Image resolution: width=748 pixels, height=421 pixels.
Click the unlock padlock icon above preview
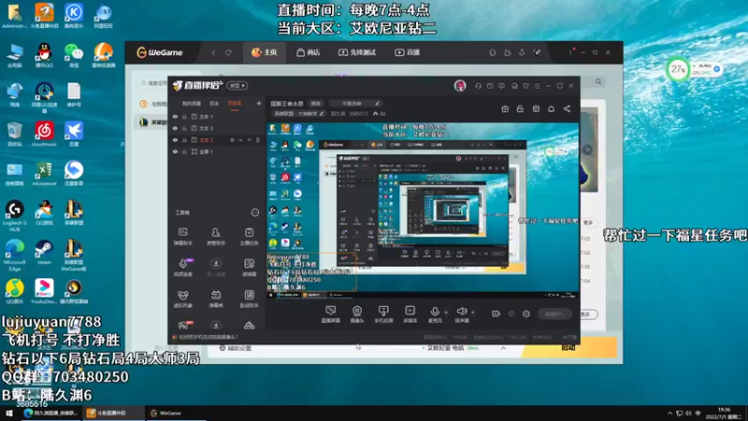(x=520, y=109)
